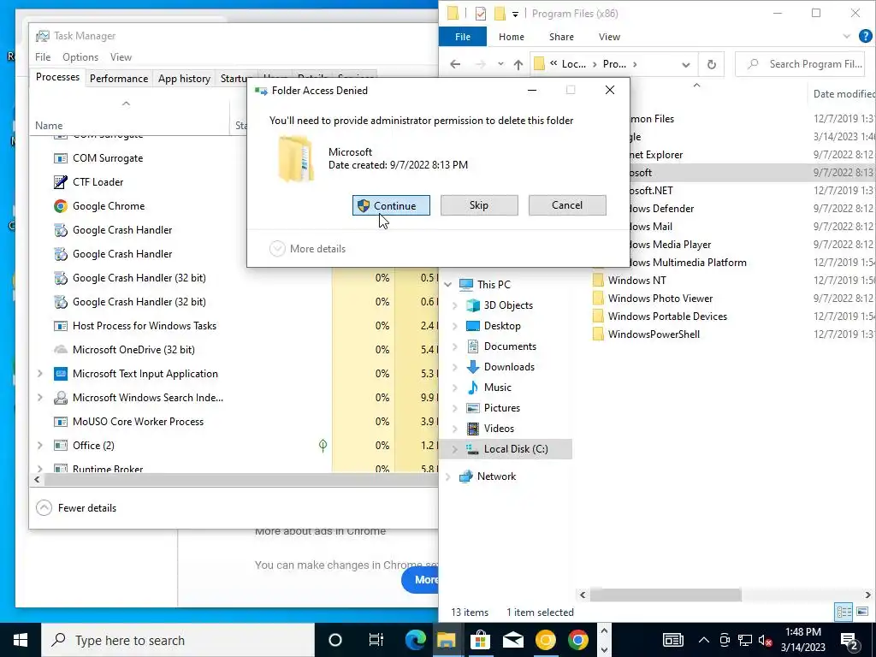Open Task Manager File menu
876x657 pixels.
(x=43, y=57)
